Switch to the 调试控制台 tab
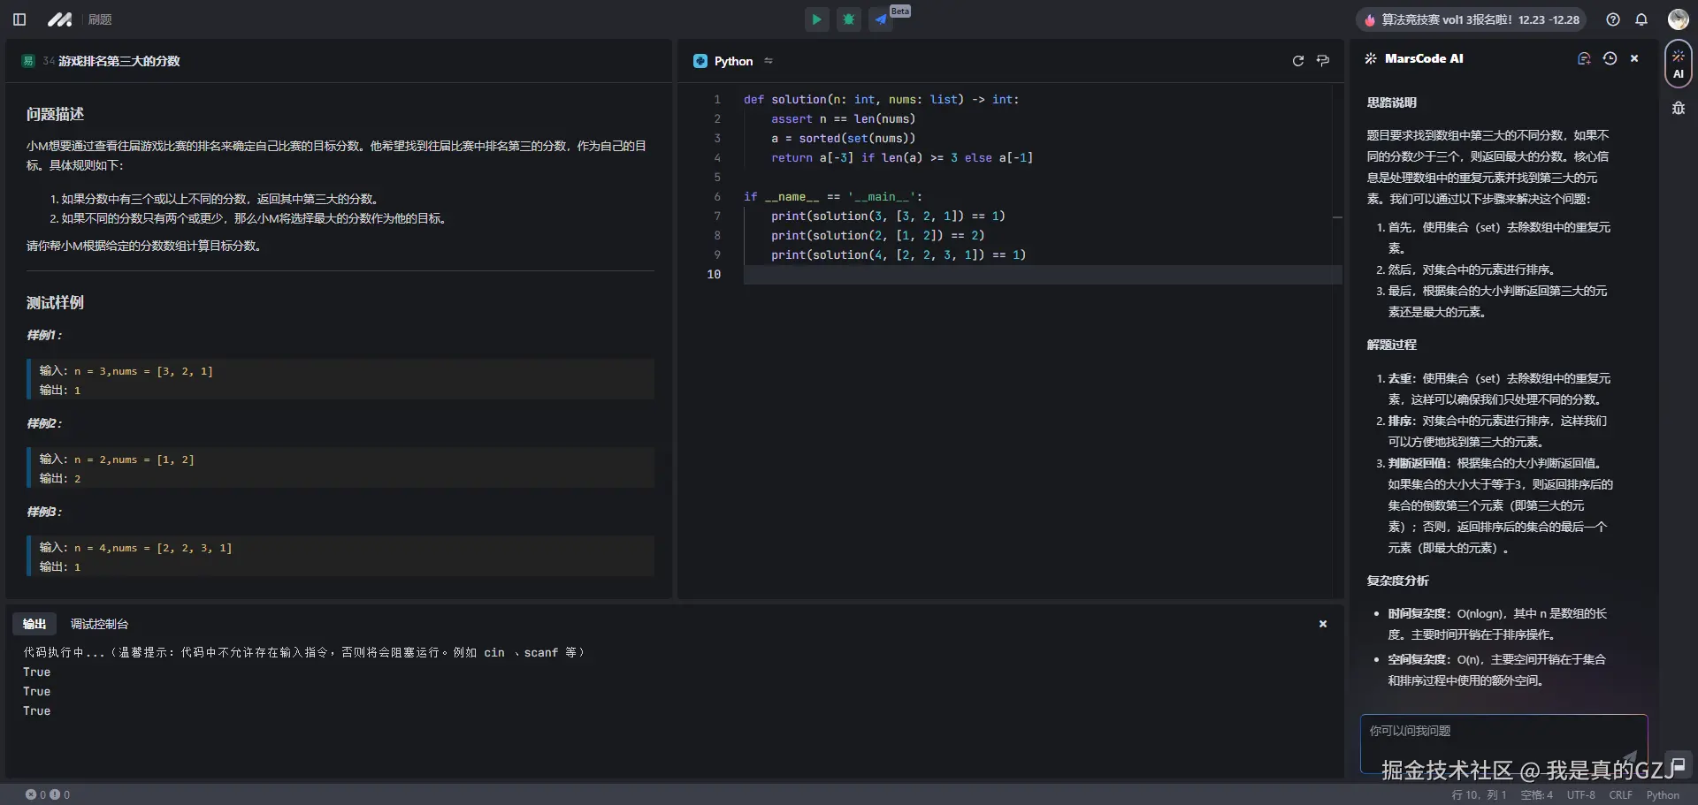This screenshot has height=805, width=1698. coord(99,624)
